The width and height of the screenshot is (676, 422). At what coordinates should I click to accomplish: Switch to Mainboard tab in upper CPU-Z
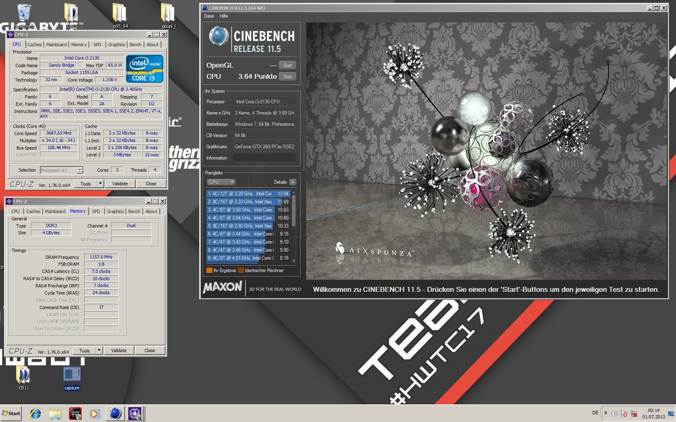56,45
